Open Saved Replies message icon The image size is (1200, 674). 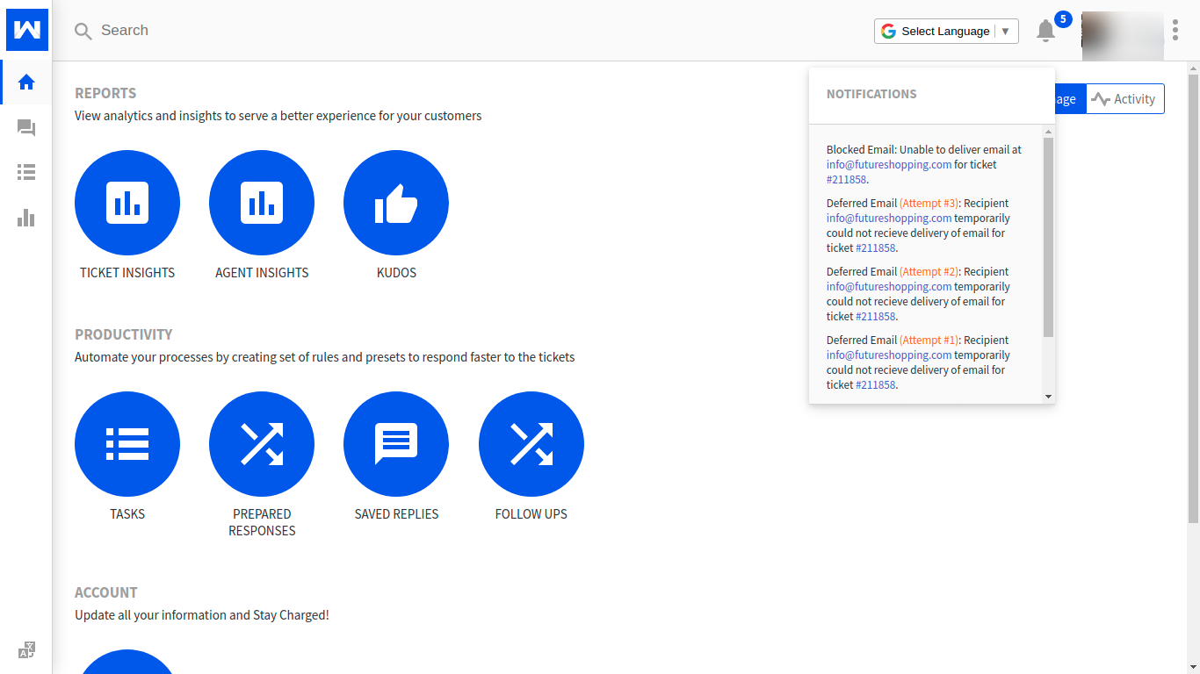[396, 444]
